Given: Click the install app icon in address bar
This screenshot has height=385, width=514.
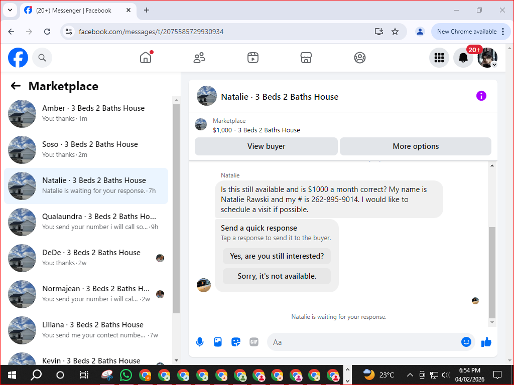Looking at the screenshot, I should [379, 32].
